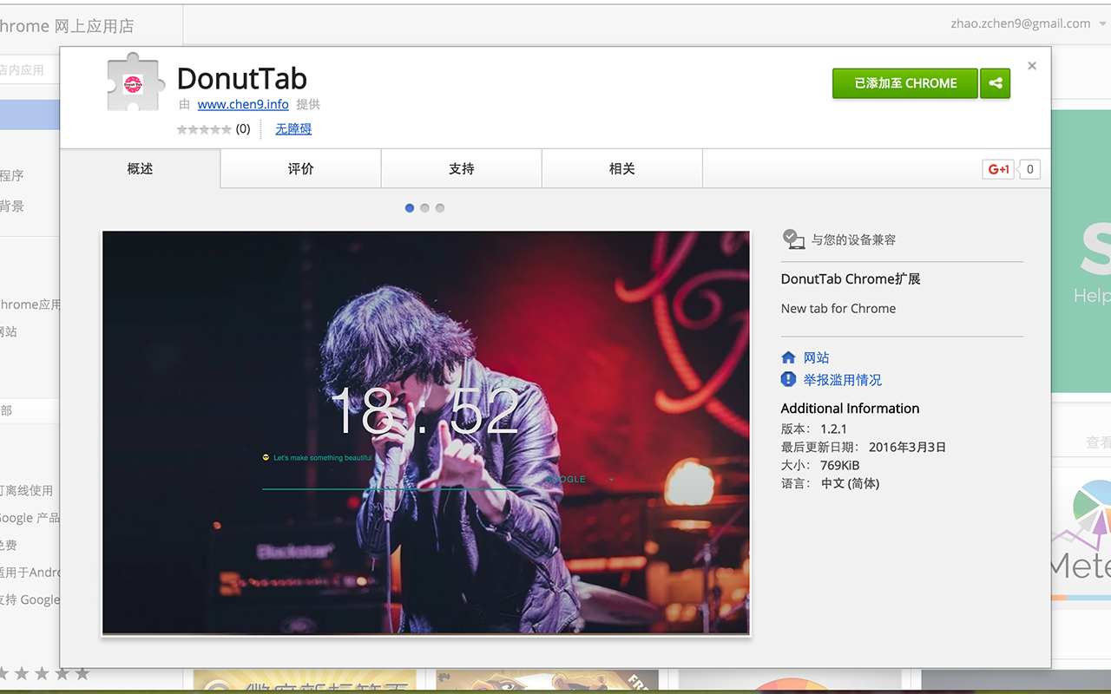Close the DonutTab detail dialog
This screenshot has height=694, width=1111.
click(x=1032, y=66)
